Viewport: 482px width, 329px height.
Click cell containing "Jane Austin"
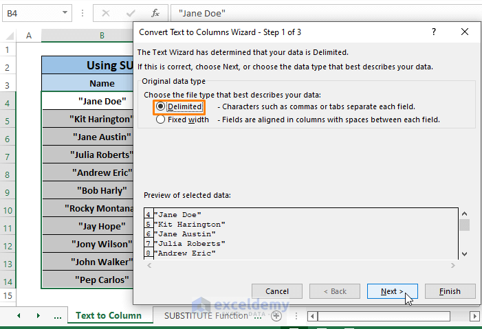[x=87, y=137]
